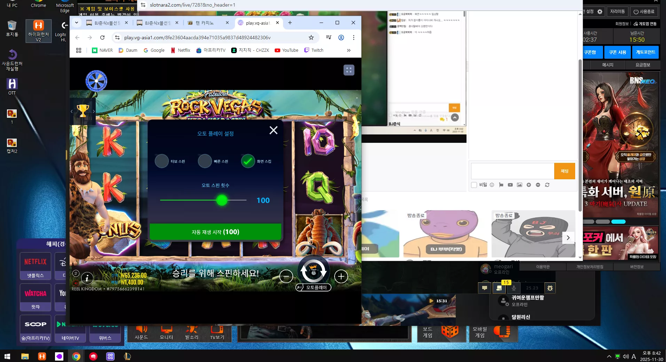Viewport: 666px width, 362px height.
Task: Increase the bet with the plus button
Action: point(341,277)
